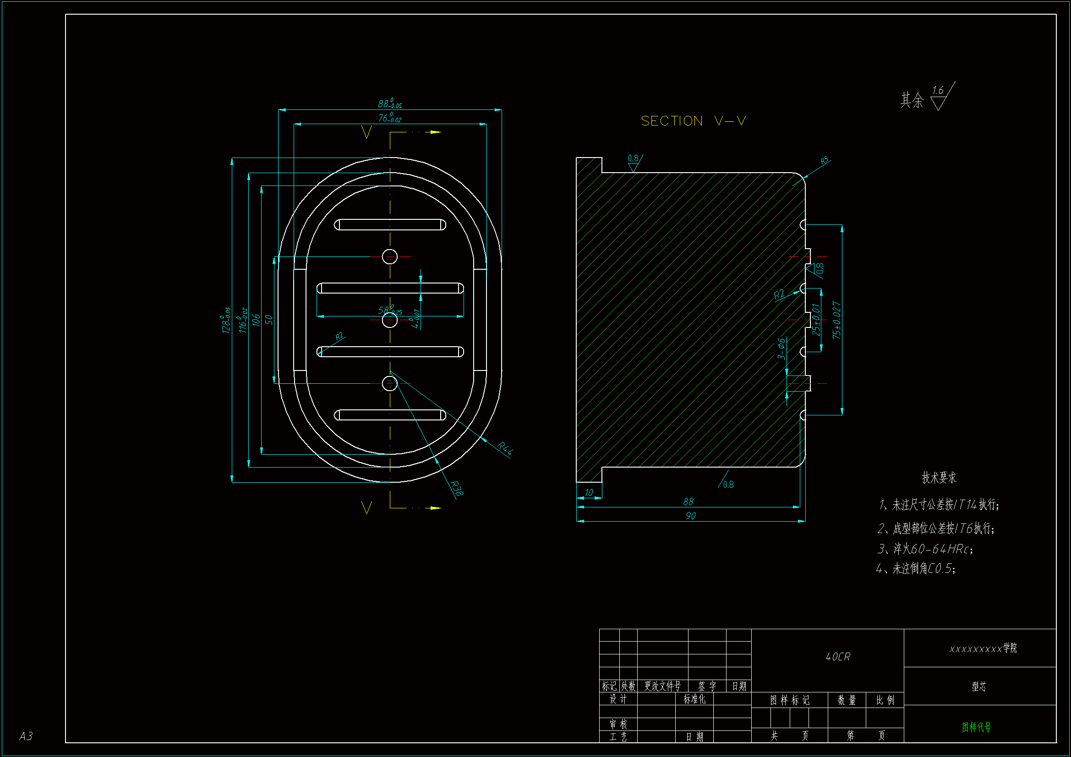The height and width of the screenshot is (757, 1071).
Task: Select the 90 length dimension text
Action: 690,516
